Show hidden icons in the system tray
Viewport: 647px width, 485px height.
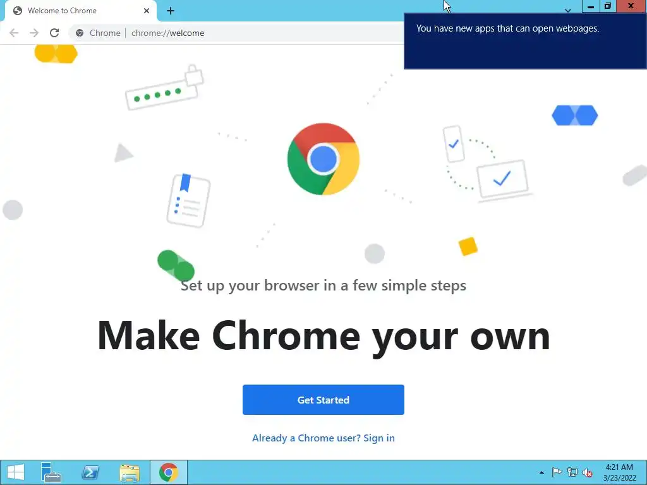[x=541, y=472]
